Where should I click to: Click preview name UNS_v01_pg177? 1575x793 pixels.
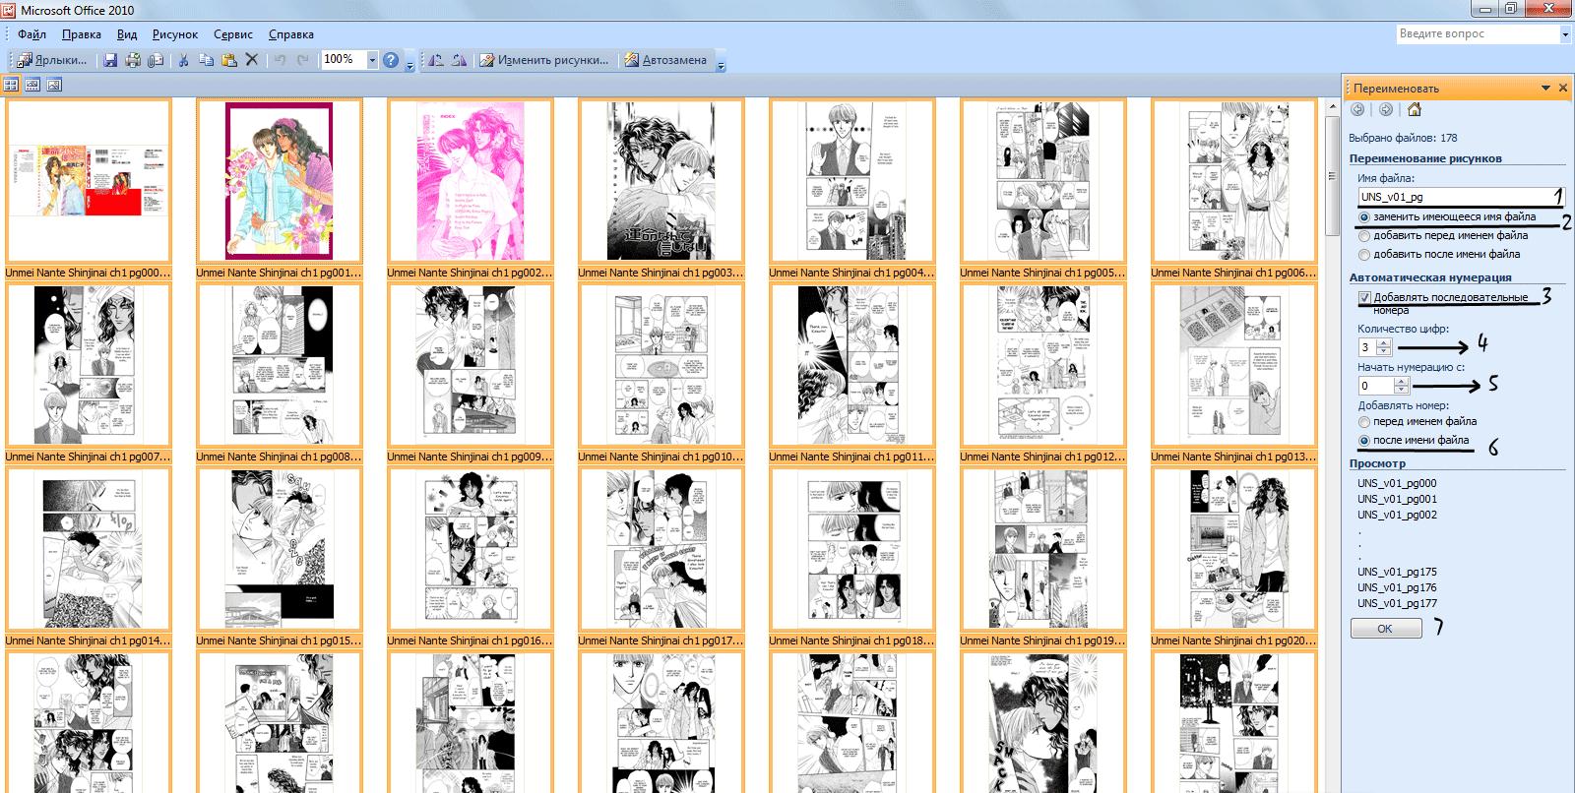(x=1397, y=603)
